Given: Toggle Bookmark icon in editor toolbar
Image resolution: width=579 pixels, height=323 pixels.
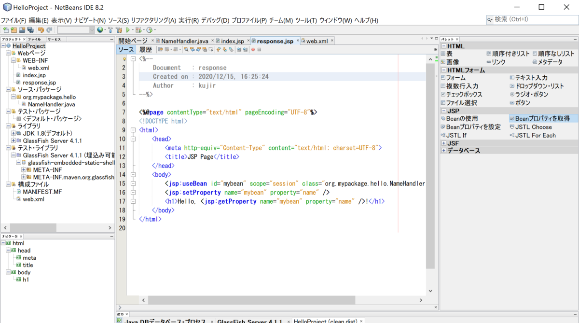Looking at the screenshot, I should pyautogui.click(x=231, y=49).
